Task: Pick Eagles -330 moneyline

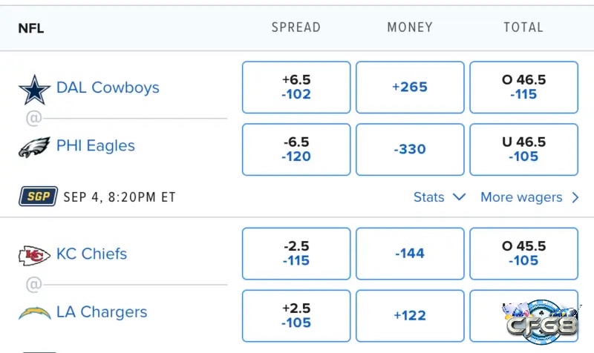Action: pos(410,150)
